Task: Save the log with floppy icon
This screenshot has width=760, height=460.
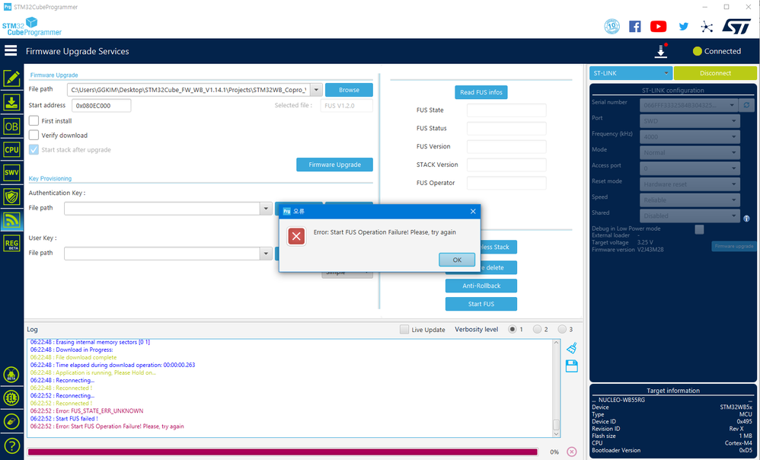Action: 572,366
